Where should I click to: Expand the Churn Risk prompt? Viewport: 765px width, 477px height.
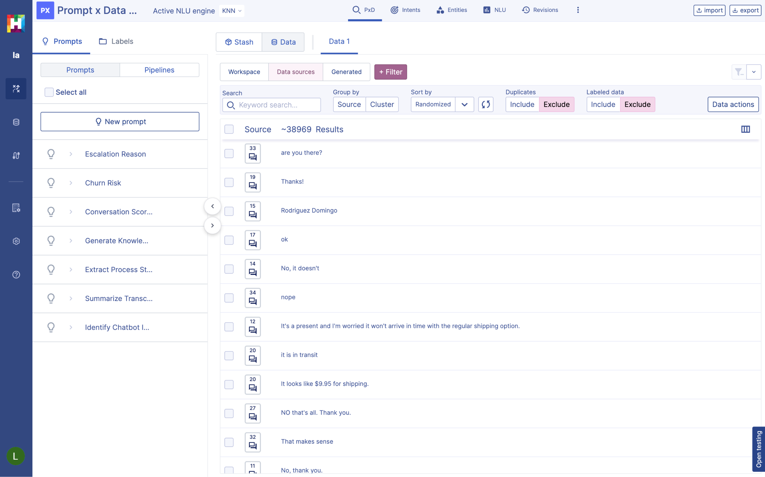pyautogui.click(x=70, y=183)
